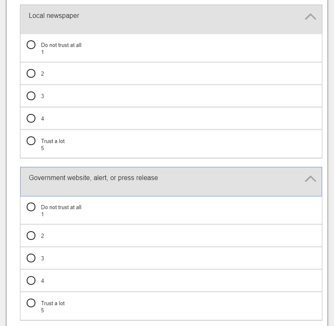Click the 'Local newspaper' header title
This screenshot has width=334, height=326.
(x=54, y=16)
